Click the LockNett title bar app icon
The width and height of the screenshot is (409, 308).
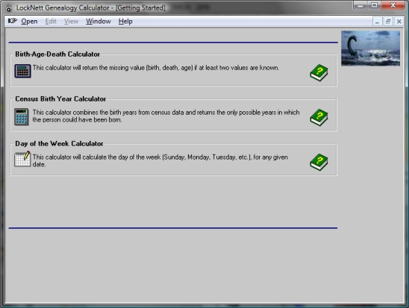[x=9, y=8]
